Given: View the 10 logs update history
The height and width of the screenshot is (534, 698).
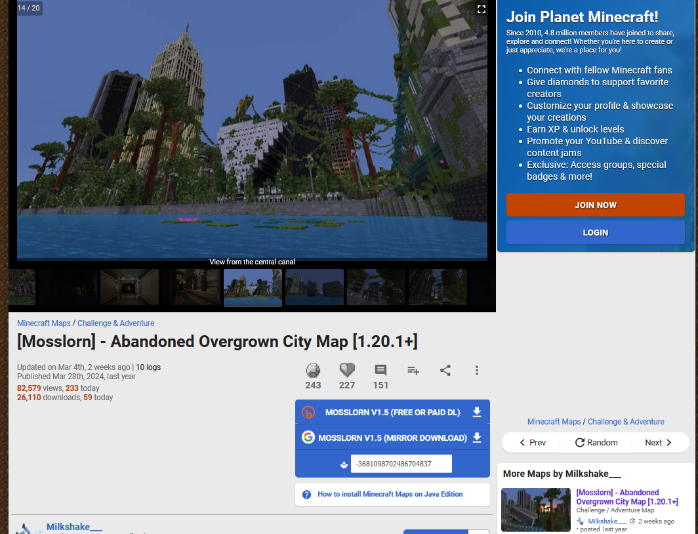Looking at the screenshot, I should (148, 367).
